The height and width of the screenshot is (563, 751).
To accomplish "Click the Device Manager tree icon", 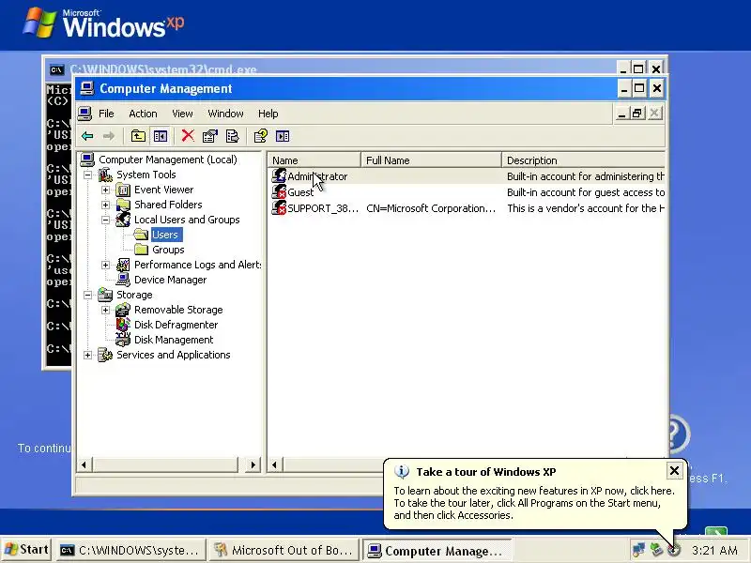I will [123, 280].
